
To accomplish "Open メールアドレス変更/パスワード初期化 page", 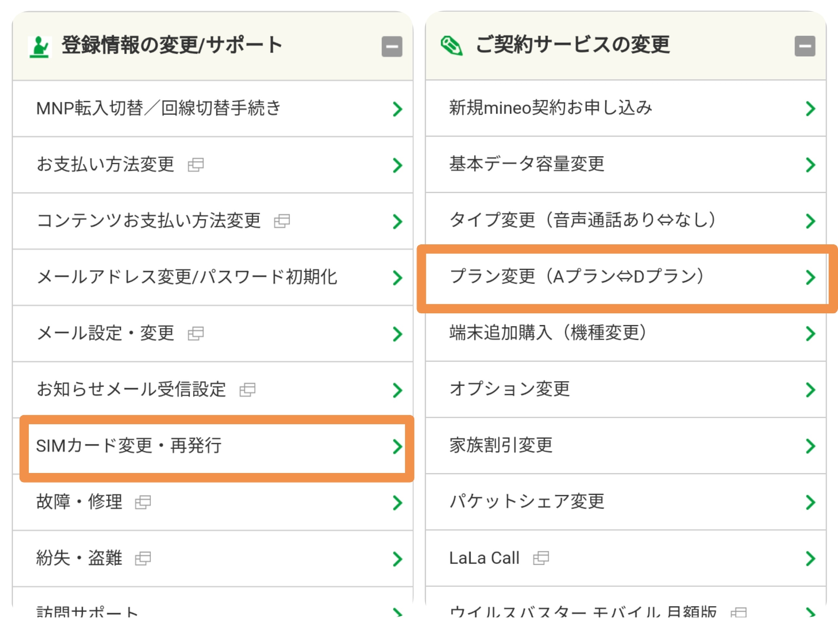I will click(187, 277).
